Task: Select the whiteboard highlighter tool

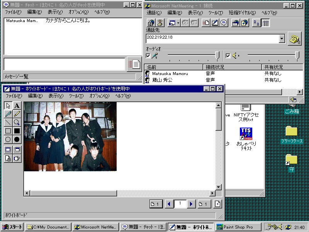Action: 17,114
